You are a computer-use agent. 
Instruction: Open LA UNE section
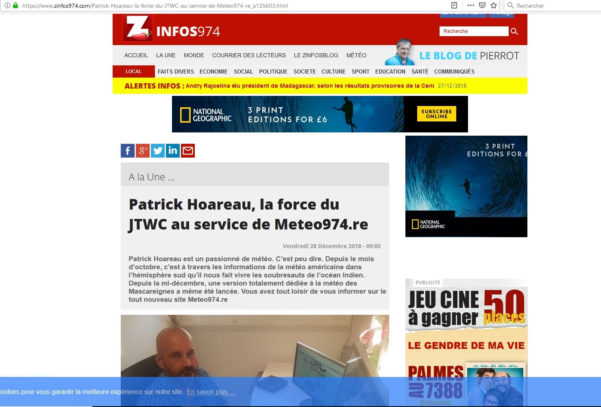[166, 55]
